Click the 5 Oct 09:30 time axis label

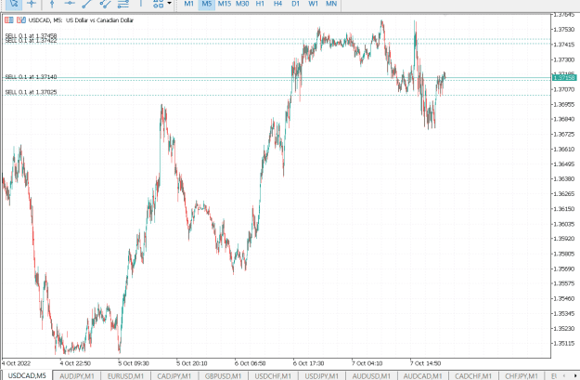tap(134, 363)
